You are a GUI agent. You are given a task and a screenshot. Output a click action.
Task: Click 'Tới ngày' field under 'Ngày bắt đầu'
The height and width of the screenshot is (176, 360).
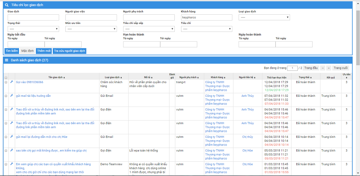[63, 45]
